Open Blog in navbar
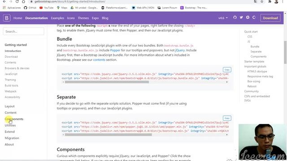 pyautogui.click(x=105, y=18)
